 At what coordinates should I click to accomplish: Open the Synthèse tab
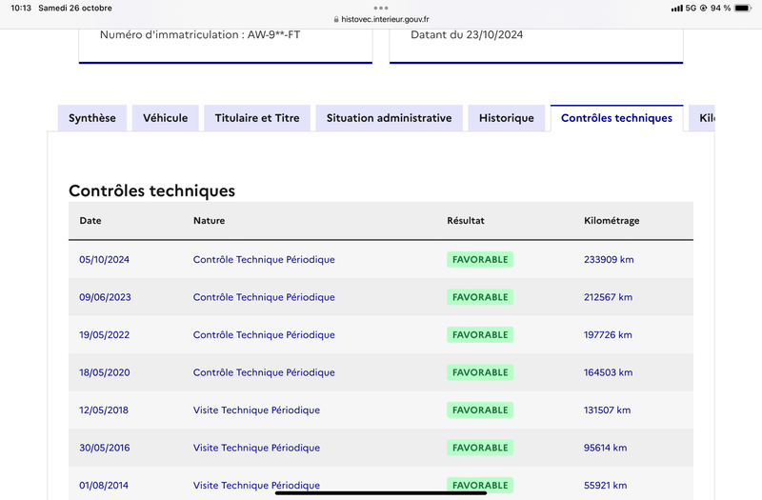[91, 118]
